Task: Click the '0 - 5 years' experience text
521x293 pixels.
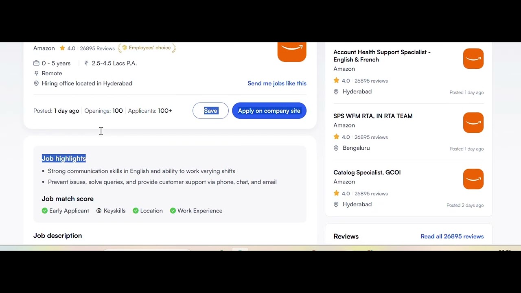Action: click(x=56, y=63)
